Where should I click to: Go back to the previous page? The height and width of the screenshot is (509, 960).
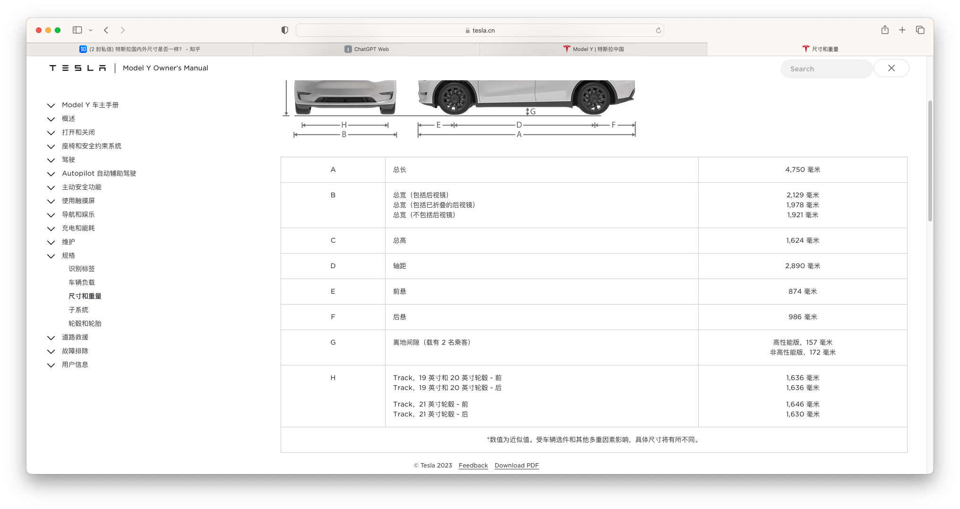coord(106,30)
